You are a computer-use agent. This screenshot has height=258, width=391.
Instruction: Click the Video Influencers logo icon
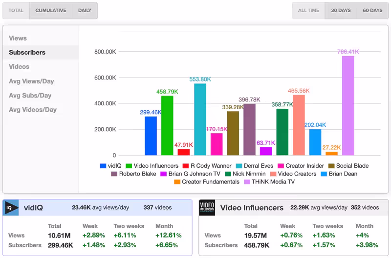click(207, 207)
